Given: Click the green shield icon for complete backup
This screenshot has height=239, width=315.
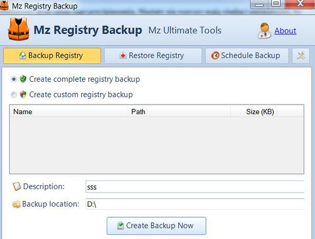Looking at the screenshot, I should coord(23,79).
